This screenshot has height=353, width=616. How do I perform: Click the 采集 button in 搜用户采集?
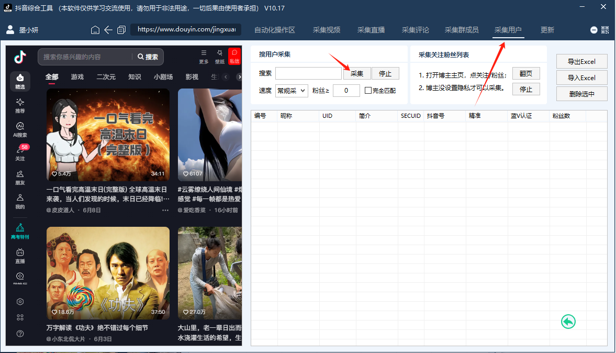(x=357, y=73)
